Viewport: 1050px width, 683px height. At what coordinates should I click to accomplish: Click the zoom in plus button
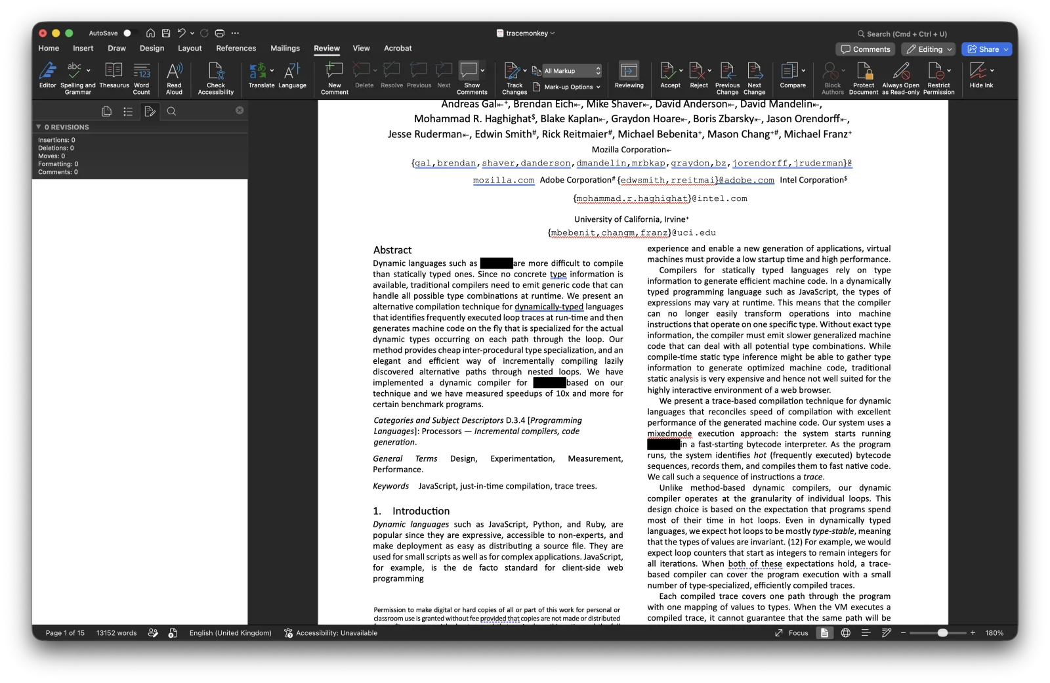pos(973,633)
